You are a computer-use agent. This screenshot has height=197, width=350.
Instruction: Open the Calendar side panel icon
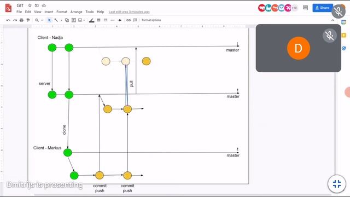pyautogui.click(x=344, y=22)
